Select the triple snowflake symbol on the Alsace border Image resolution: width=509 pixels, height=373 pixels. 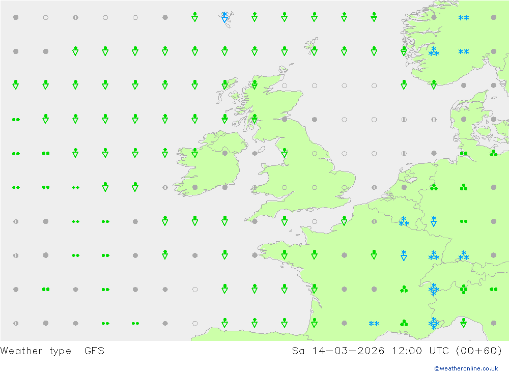[434, 255]
